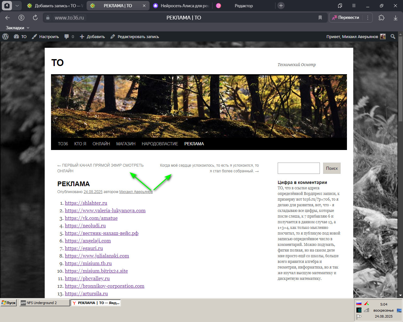
Task: Open the "КТО Я" navigation item
Action: pos(80,144)
